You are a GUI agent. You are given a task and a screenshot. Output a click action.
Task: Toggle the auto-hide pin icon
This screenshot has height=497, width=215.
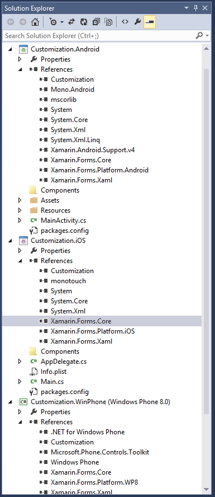pos(195,8)
